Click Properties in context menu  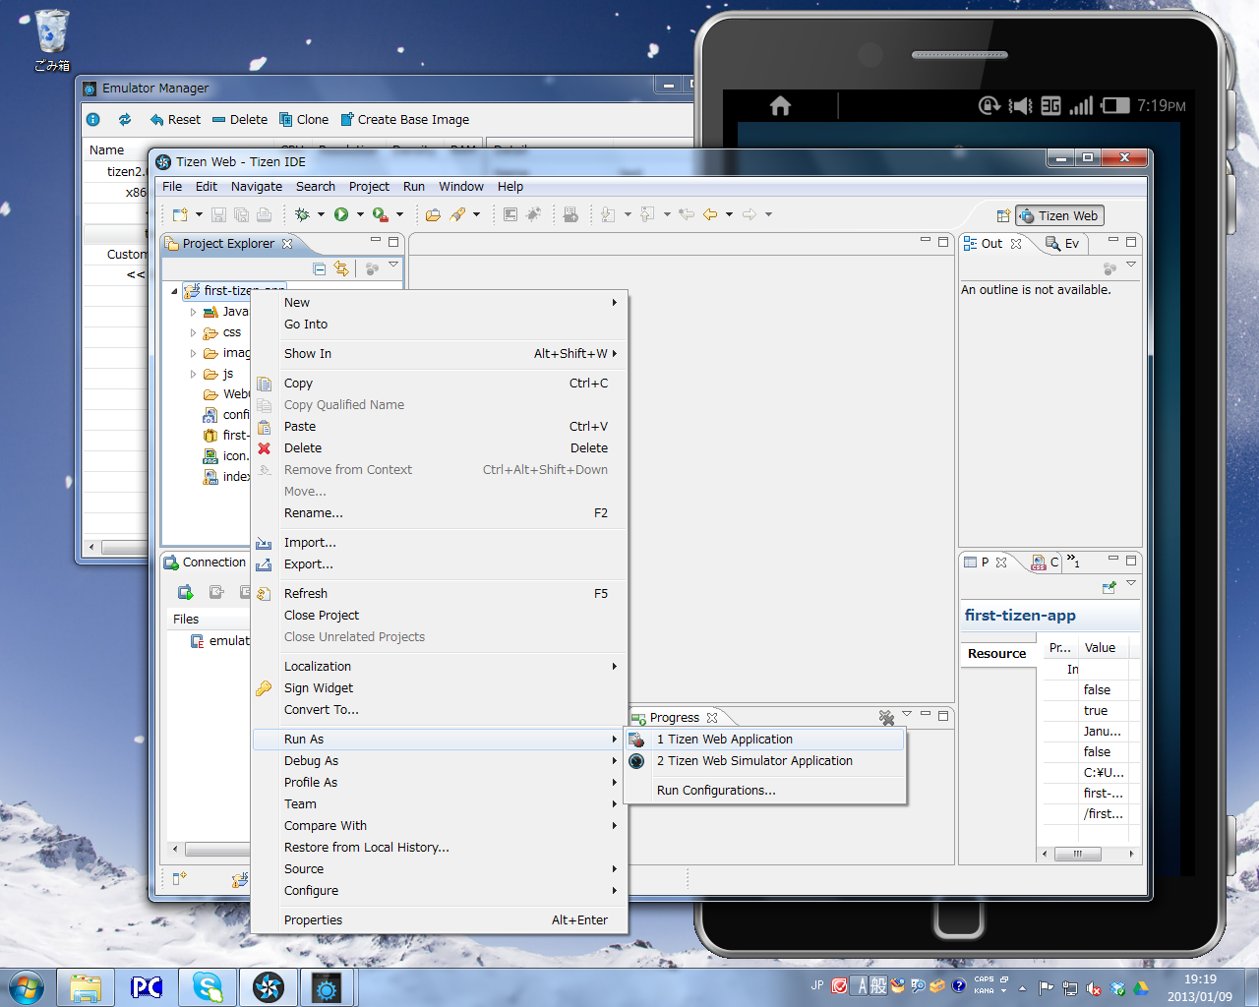(x=439, y=920)
